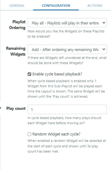This screenshot has width=111, height=170.
Task: Click the chevron on the Remaining Widgets select
Action: 104,49
